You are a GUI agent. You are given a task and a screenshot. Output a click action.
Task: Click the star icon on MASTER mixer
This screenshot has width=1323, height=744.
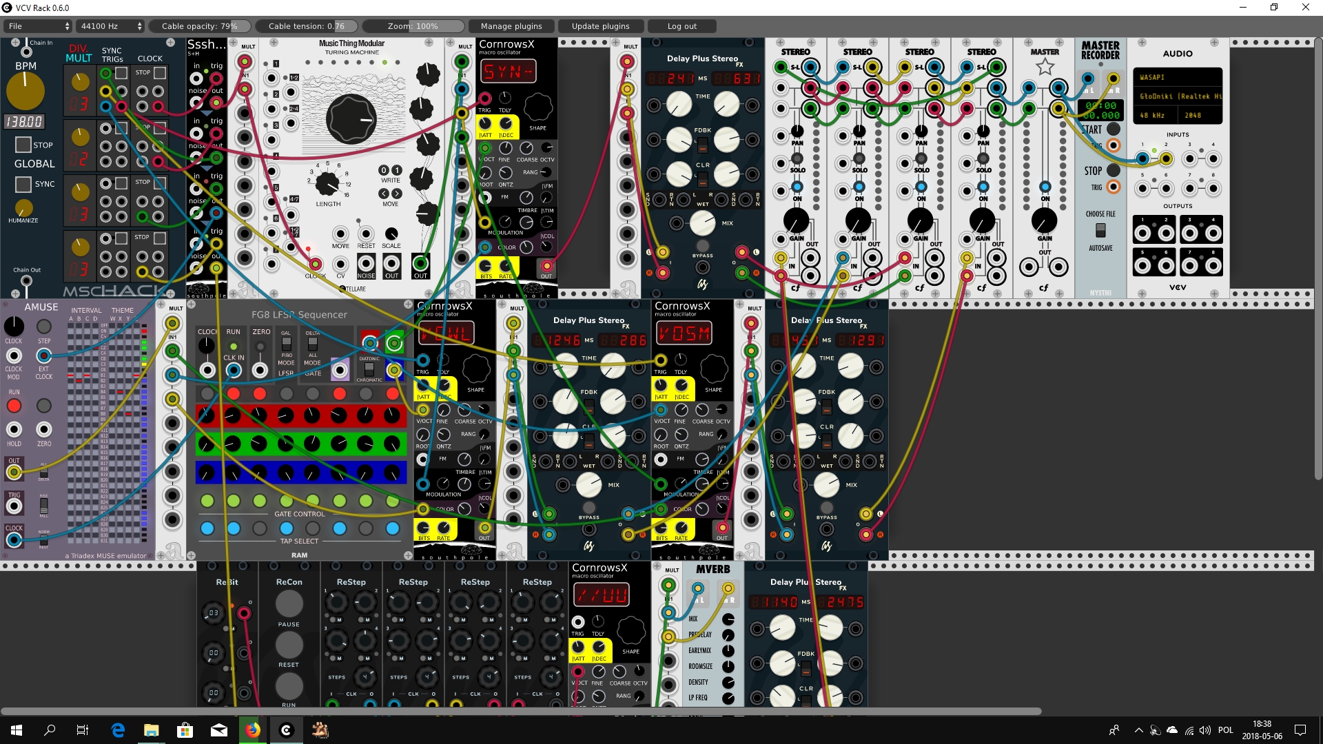1045,67
